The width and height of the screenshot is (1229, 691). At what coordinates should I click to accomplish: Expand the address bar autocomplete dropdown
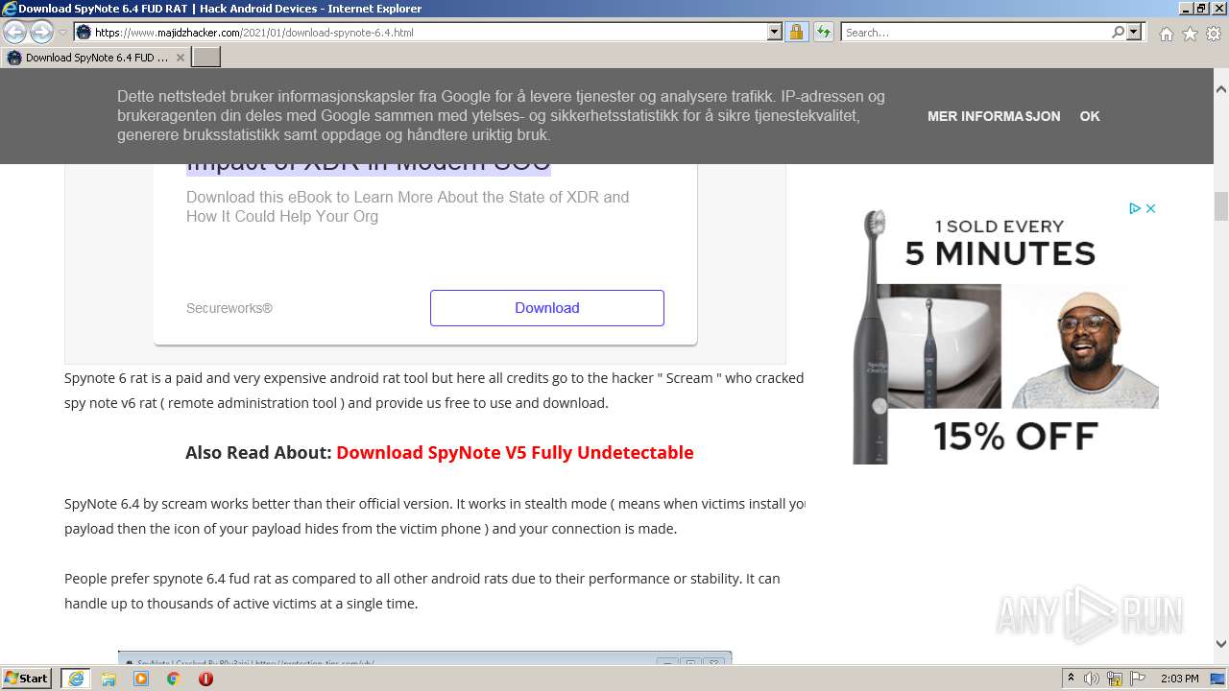coord(775,33)
